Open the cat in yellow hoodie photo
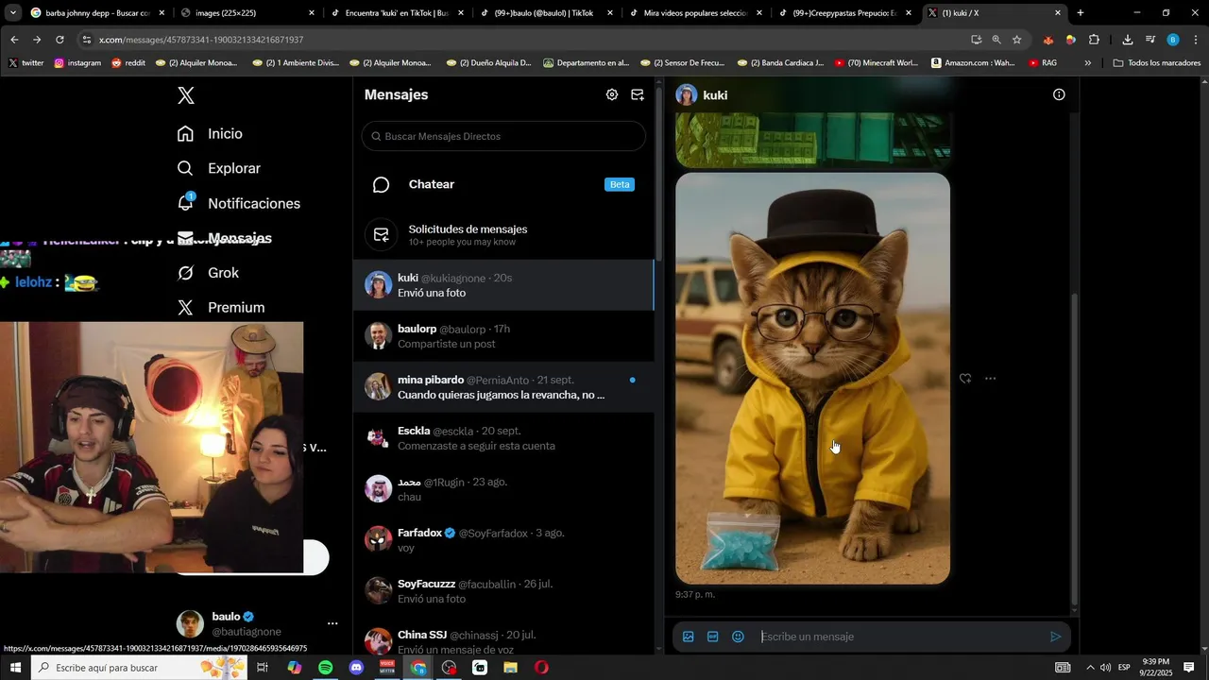The height and width of the screenshot is (680, 1209). [812, 378]
